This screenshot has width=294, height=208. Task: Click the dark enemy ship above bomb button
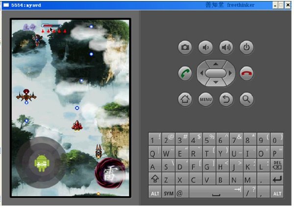coord(98,151)
